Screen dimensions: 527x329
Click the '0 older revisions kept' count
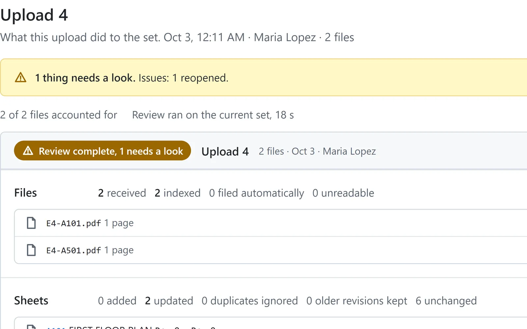tap(357, 301)
